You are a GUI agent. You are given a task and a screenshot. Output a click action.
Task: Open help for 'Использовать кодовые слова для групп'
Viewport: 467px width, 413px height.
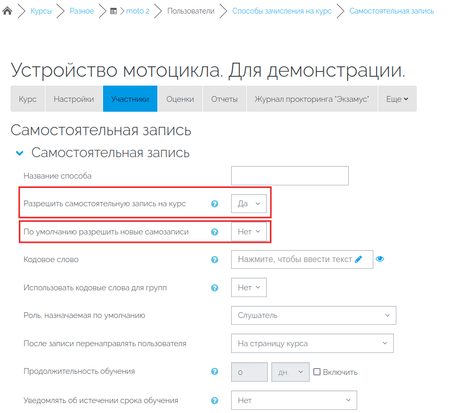(x=215, y=288)
